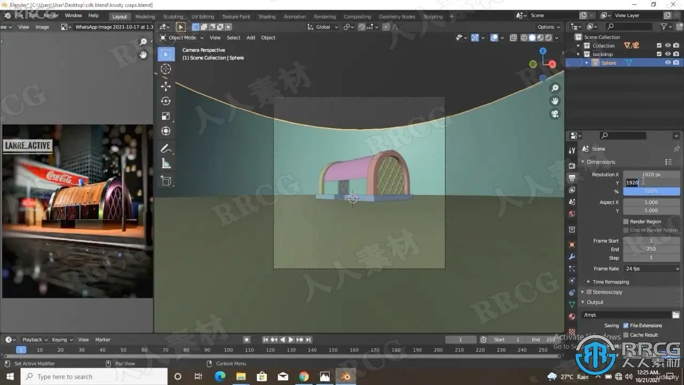Click the Resolution percentage 100% slider
This screenshot has height=385, width=684.
651,191
